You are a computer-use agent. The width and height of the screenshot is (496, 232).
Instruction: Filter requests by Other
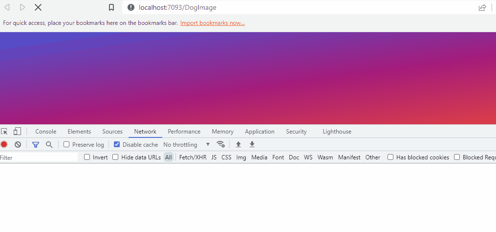(373, 157)
